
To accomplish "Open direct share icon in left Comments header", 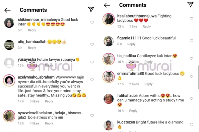I will (x=91, y=10).
